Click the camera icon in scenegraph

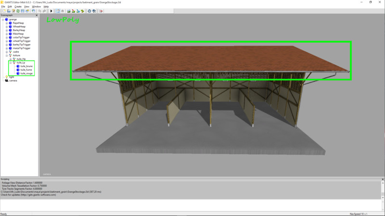[x=6, y=81]
